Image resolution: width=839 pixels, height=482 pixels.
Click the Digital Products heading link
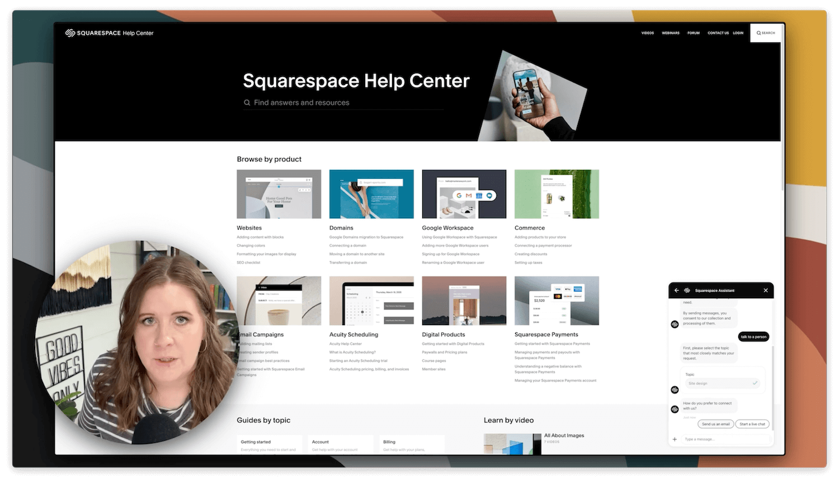click(444, 335)
